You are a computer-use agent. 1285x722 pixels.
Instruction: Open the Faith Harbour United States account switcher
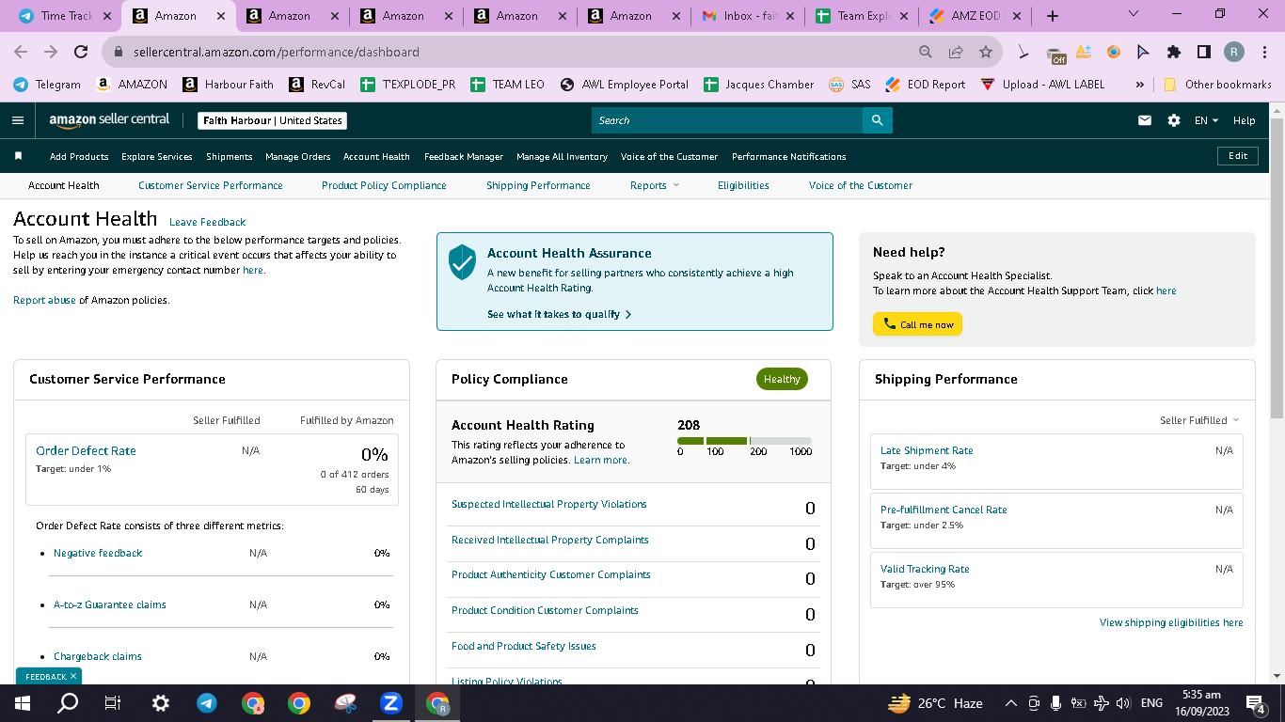(273, 120)
